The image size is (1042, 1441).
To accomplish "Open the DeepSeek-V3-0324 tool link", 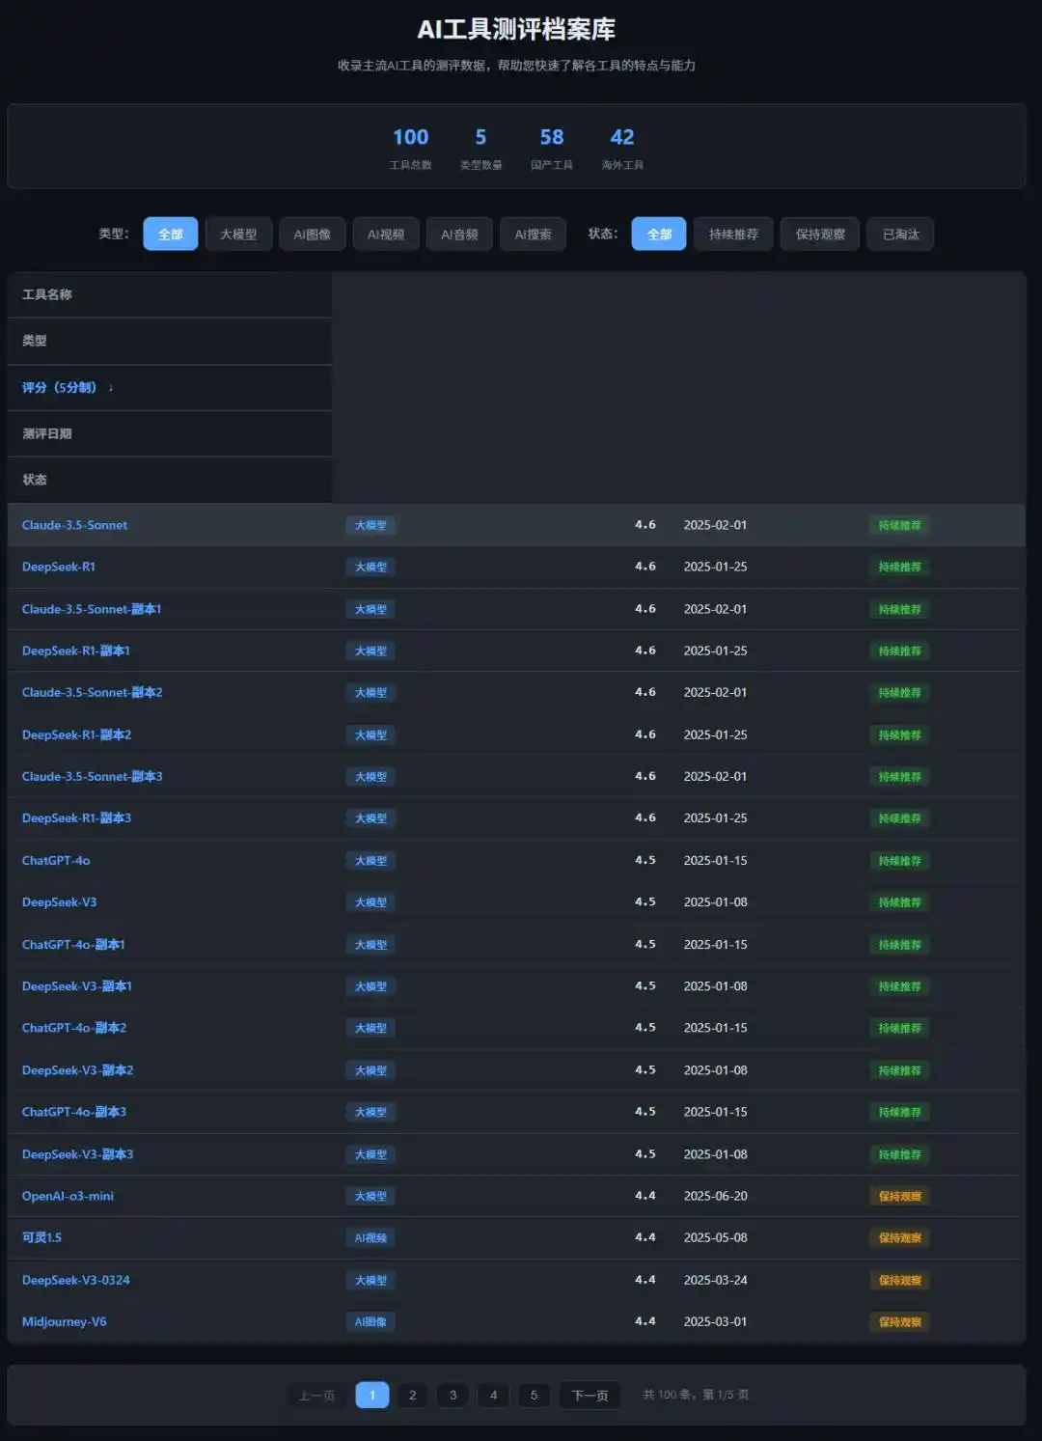I will point(76,1280).
